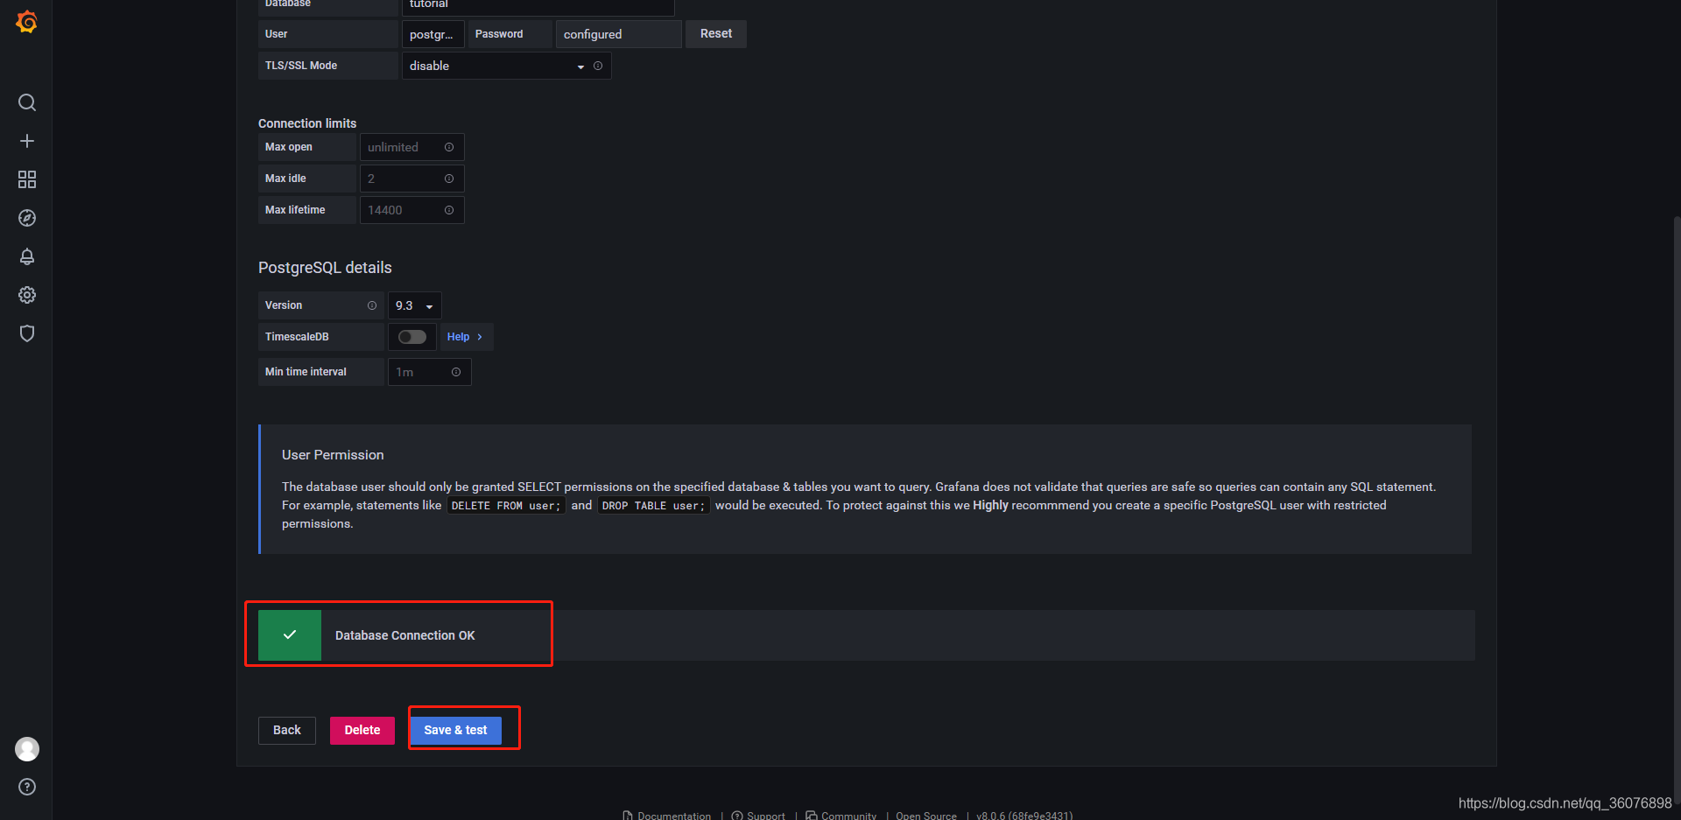Click the Save & test button
Image resolution: width=1681 pixels, height=820 pixels.
click(455, 730)
